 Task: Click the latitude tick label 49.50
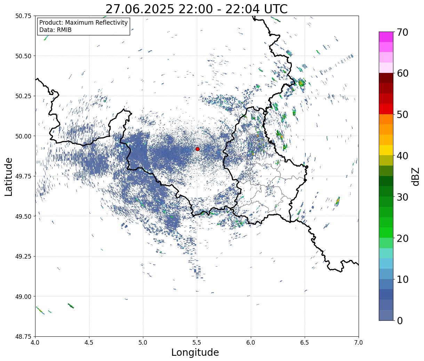(23, 216)
